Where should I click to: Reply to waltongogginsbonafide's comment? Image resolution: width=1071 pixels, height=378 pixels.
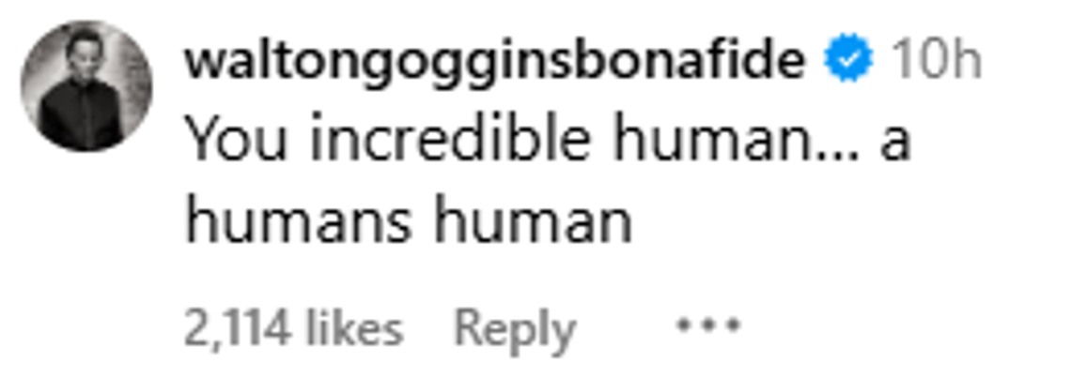(516, 330)
